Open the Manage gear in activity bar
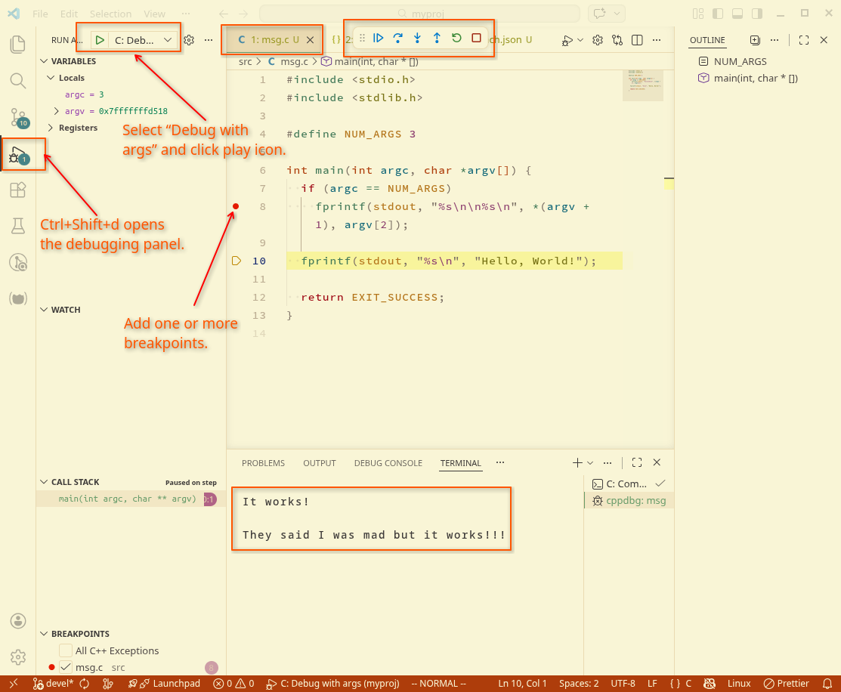Viewport: 841px width, 692px height. (17, 657)
